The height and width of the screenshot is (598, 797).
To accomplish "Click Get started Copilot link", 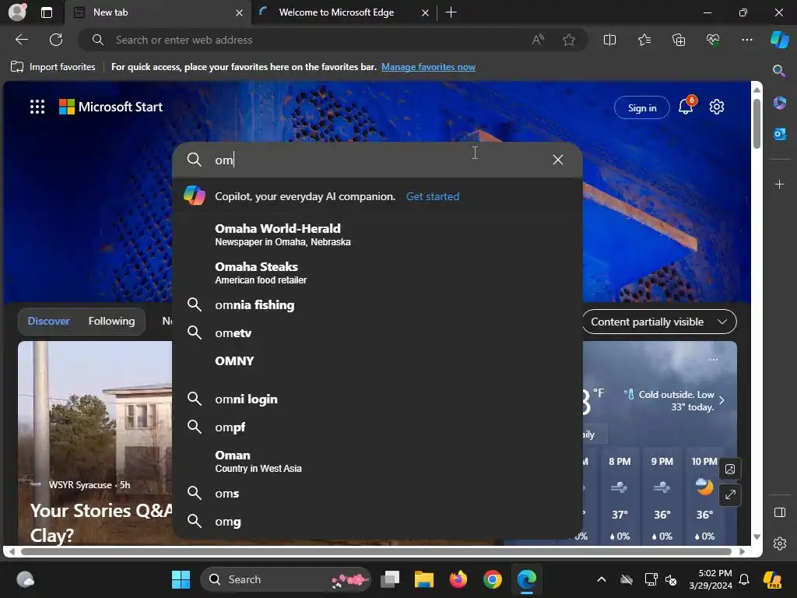I will point(433,196).
